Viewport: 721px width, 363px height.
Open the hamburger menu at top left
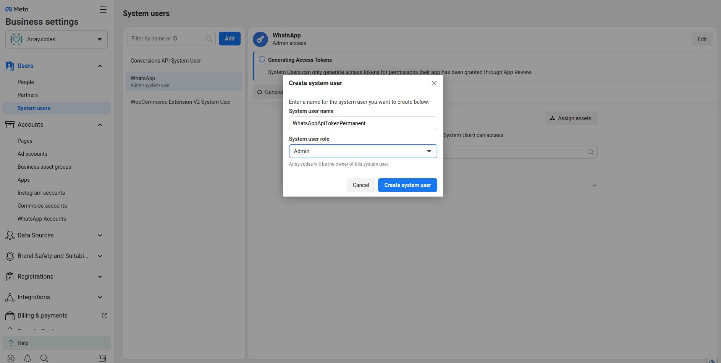coord(103,10)
